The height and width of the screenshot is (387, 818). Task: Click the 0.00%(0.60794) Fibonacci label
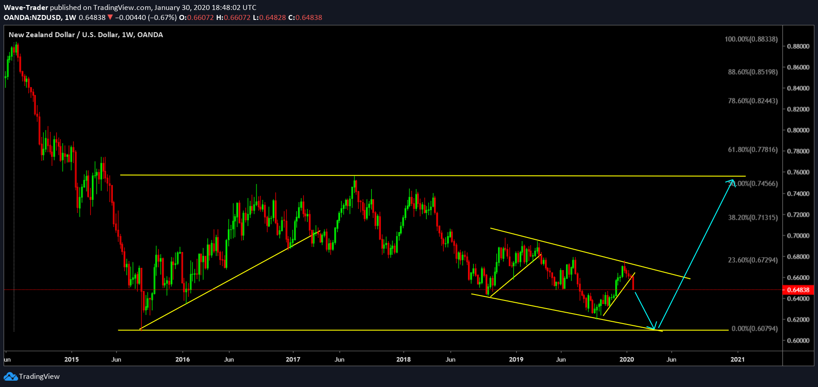coord(755,329)
